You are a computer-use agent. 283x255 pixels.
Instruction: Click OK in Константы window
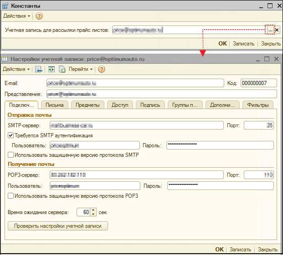pos(222,44)
